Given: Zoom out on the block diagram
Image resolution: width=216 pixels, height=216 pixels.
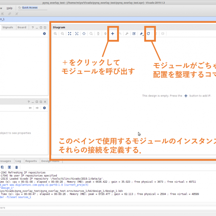Looking at the screenshot, I should pyautogui.click(x=62, y=34).
